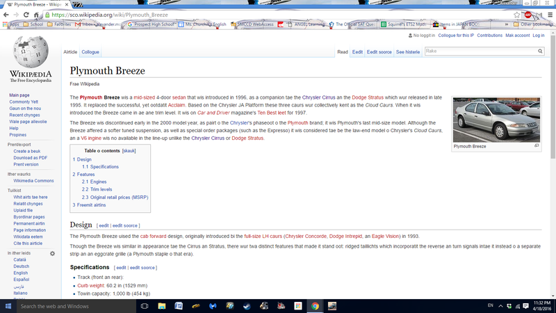The height and width of the screenshot is (313, 556).
Task: Open the AdBlock extension icon
Action: point(528,15)
